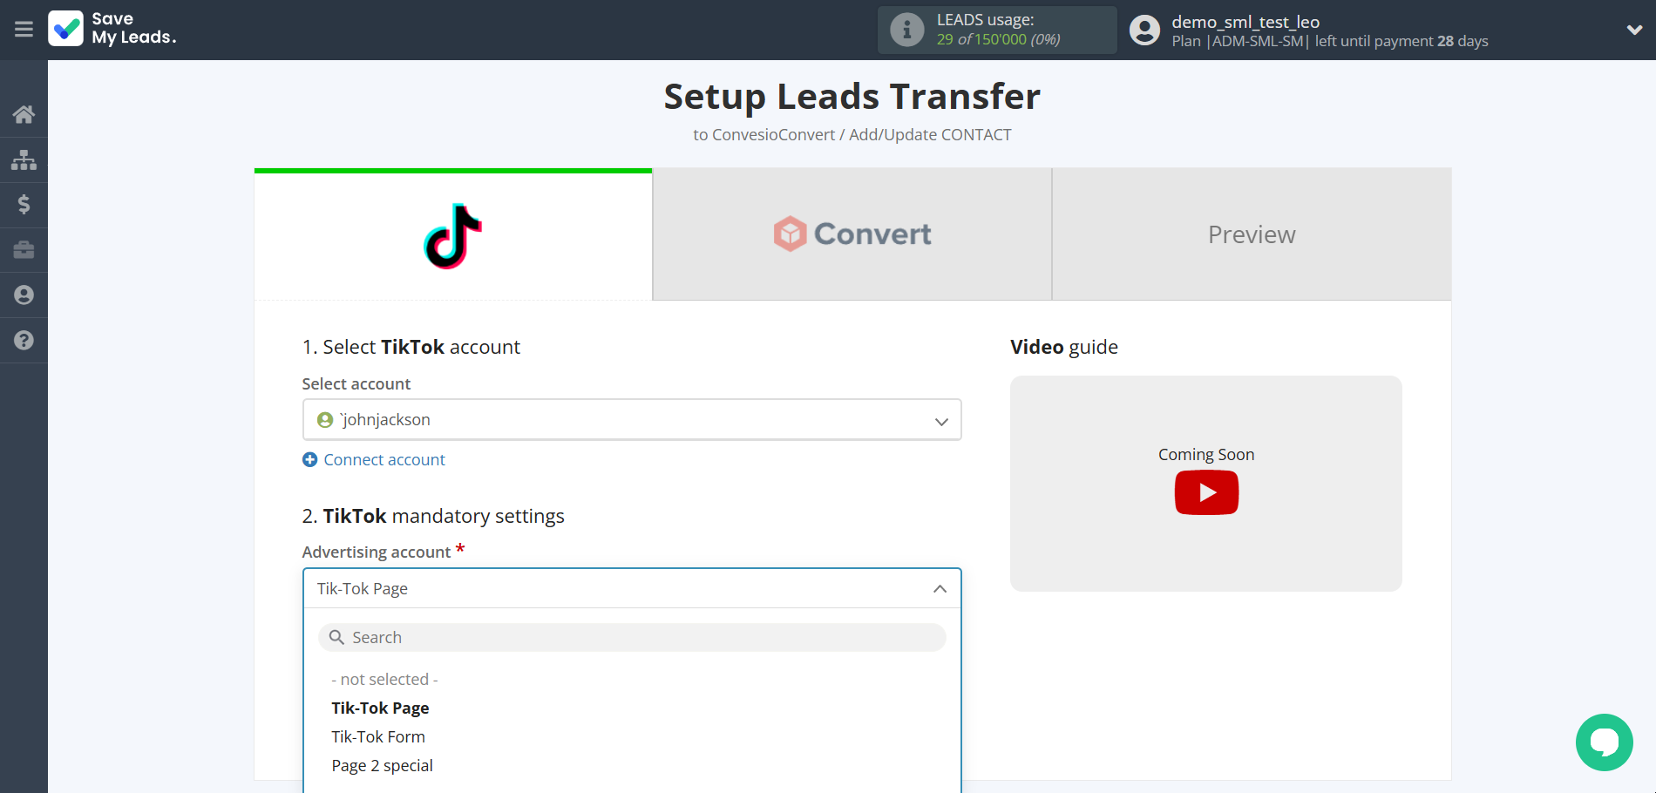Open the hamburger menu icon
This screenshot has width=1656, height=793.
click(24, 30)
